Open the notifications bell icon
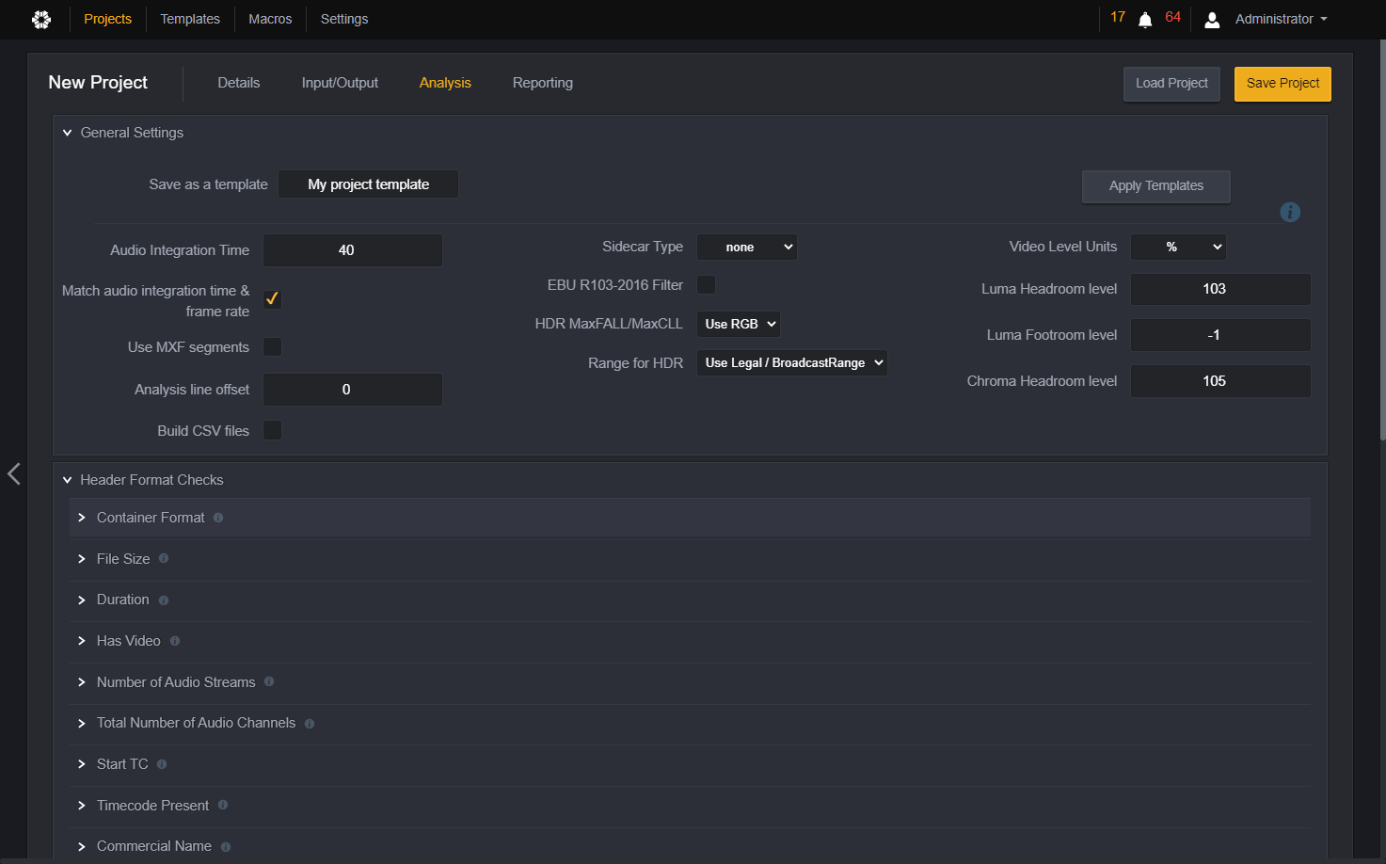The image size is (1386, 864). 1145,20
